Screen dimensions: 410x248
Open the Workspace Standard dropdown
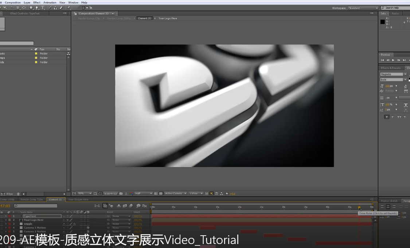363,8
